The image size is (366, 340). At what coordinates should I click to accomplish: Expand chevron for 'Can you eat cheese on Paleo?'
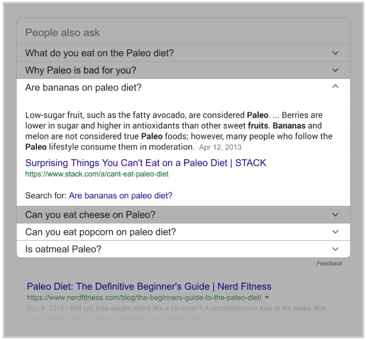(x=335, y=215)
